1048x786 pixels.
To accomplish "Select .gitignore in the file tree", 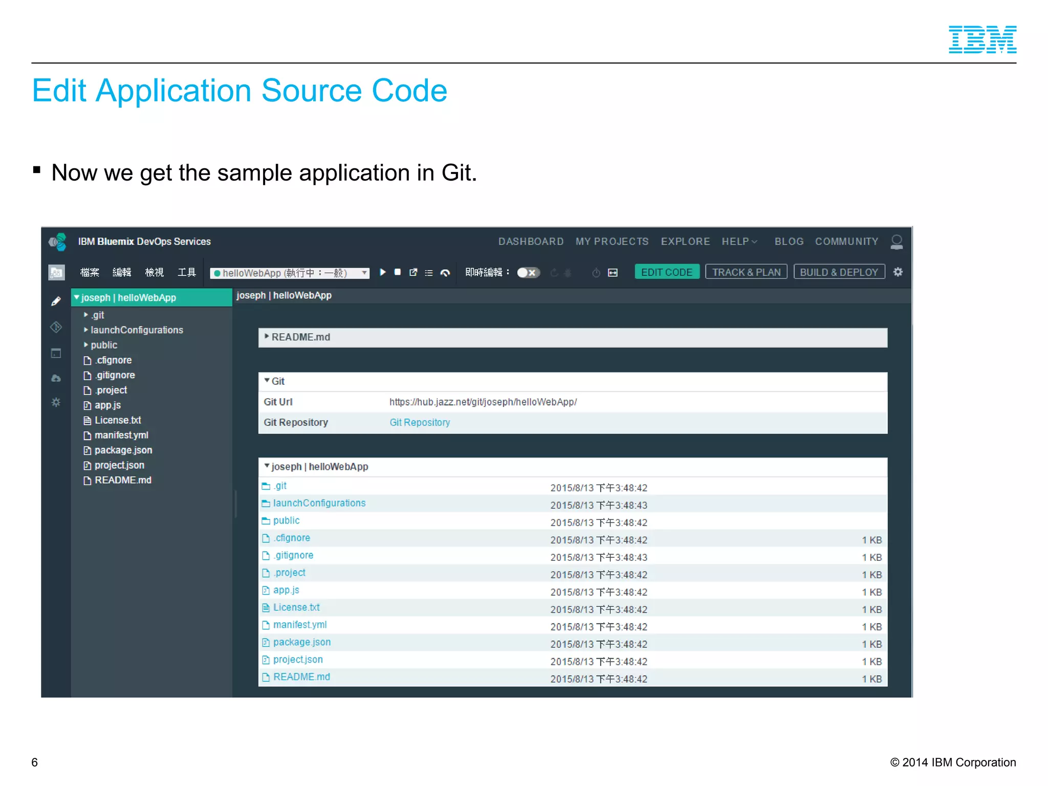I will pyautogui.click(x=115, y=375).
